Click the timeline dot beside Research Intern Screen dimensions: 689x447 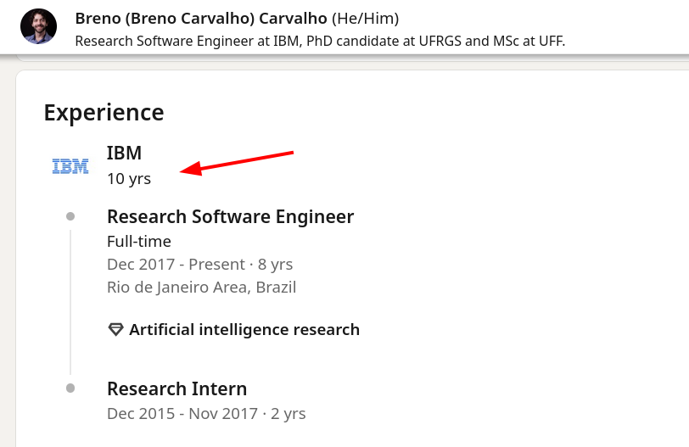tap(70, 388)
